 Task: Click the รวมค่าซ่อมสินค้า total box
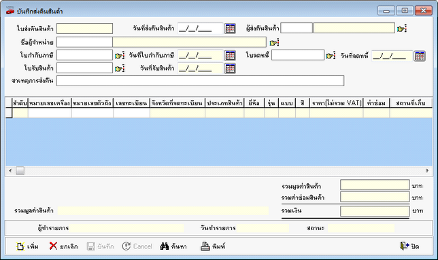375,197
